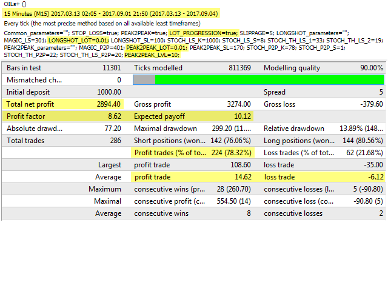Click the Total trades value 286
This screenshot has width=388, height=291.
116,141
